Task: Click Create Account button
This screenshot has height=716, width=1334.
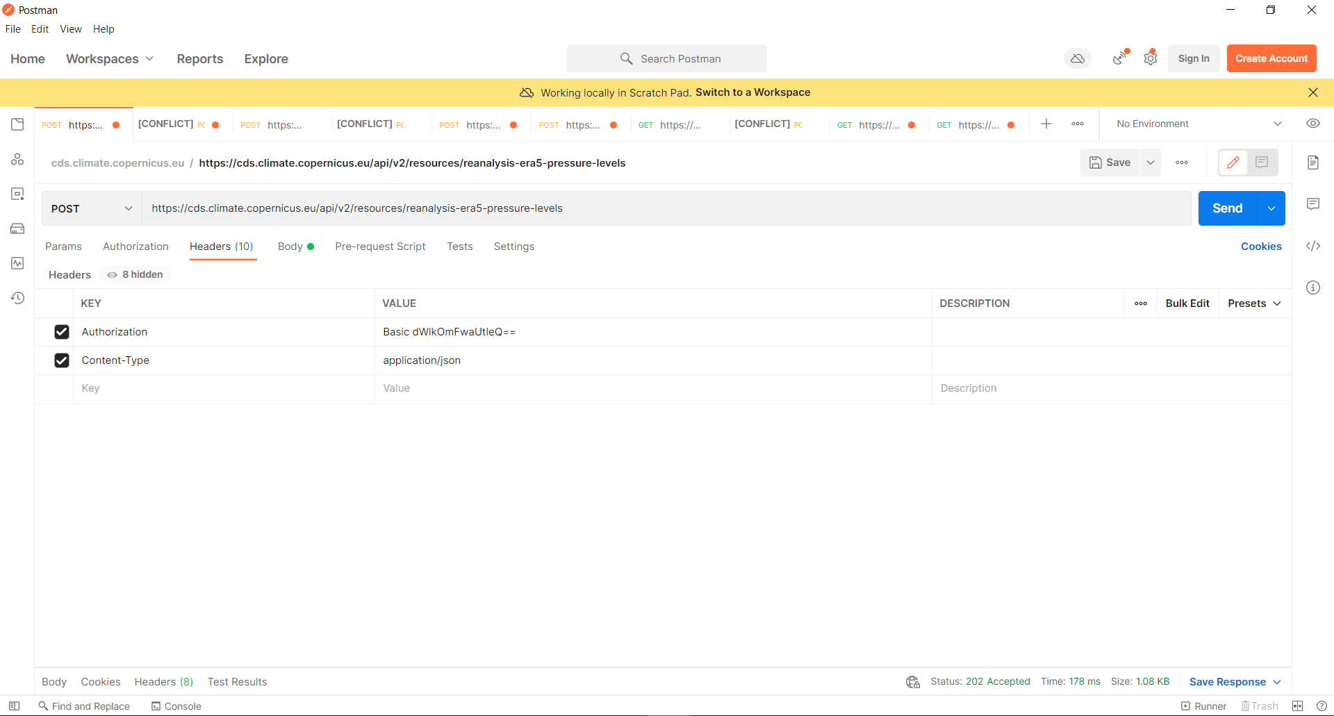Action: point(1271,58)
